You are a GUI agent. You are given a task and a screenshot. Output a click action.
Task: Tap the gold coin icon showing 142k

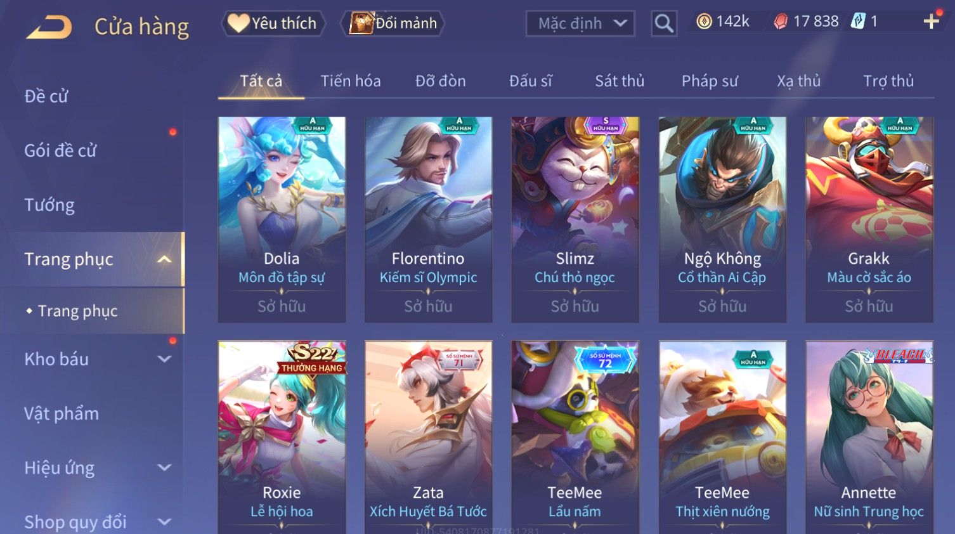[704, 22]
